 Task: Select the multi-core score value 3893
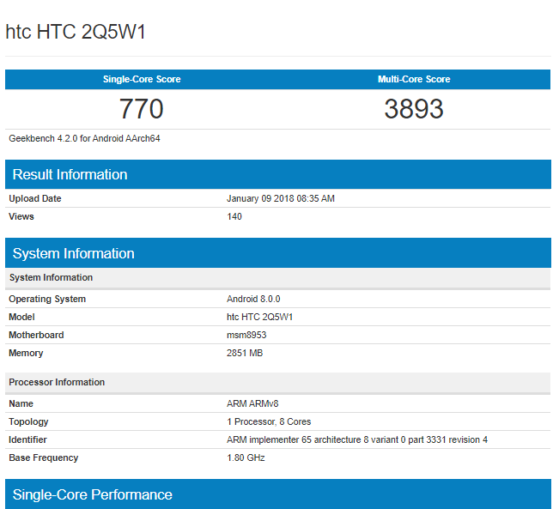point(414,109)
